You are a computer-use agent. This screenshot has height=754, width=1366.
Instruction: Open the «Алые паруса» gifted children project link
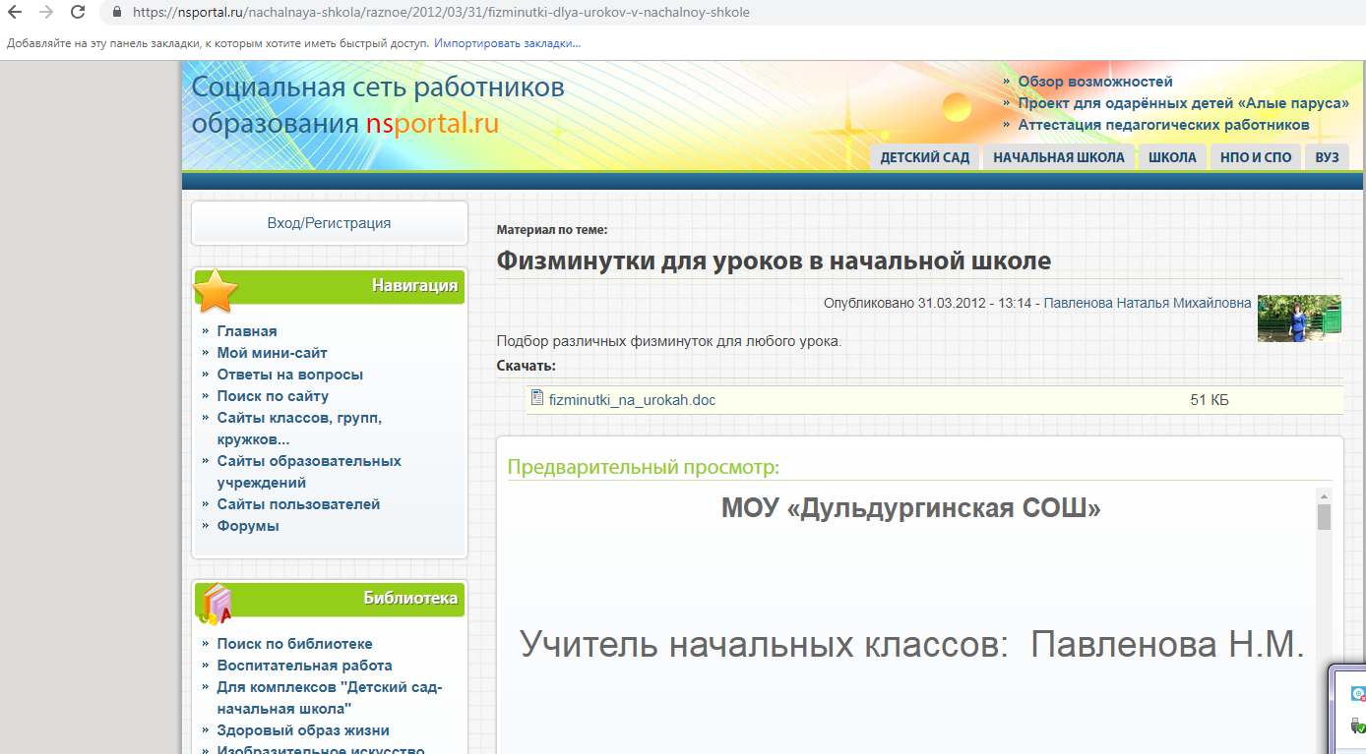pyautogui.click(x=1183, y=103)
